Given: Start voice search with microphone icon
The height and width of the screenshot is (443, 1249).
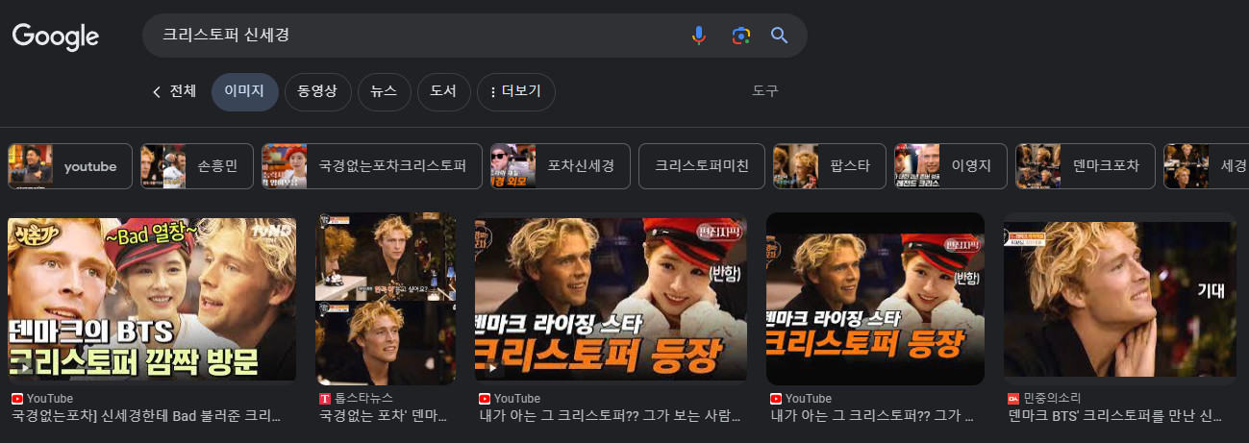Looking at the screenshot, I should tap(699, 36).
